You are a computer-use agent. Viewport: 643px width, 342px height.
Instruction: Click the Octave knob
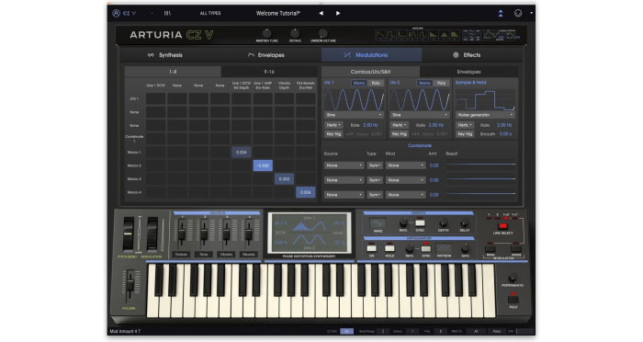[x=295, y=33]
